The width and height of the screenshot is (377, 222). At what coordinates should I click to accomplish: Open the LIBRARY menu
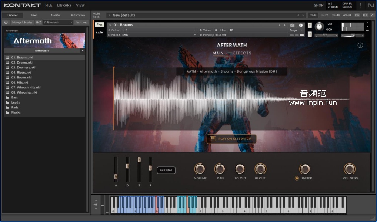click(64, 5)
